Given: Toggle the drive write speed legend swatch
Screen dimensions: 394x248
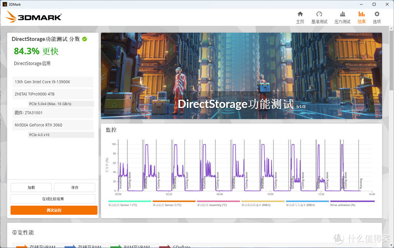Looking at the screenshot, I should point(307,201).
